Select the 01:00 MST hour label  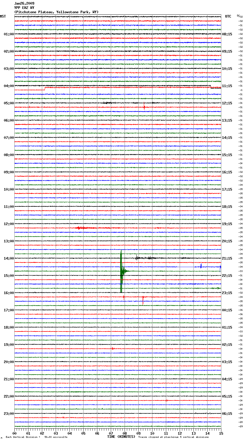click(x=9, y=34)
